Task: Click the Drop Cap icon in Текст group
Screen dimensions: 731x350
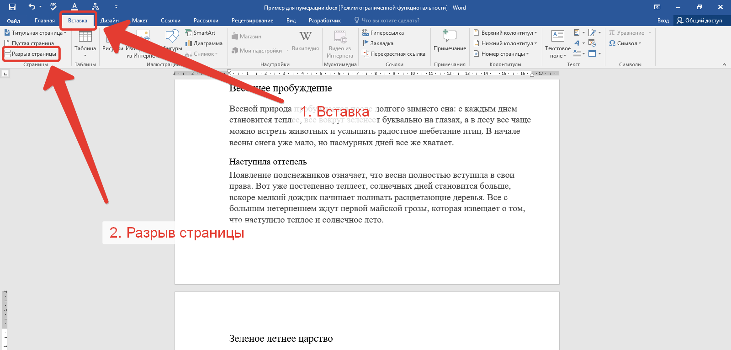Action: coord(579,53)
